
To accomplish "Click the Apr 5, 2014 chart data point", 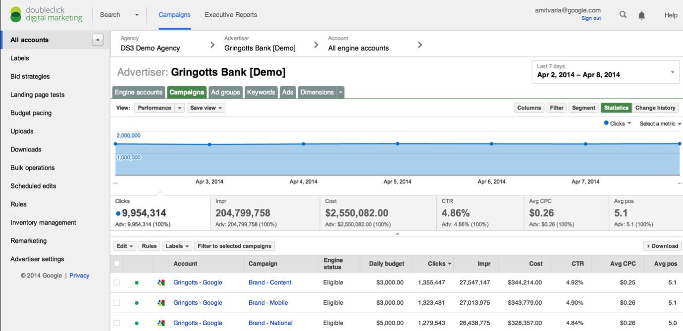I will (x=397, y=143).
